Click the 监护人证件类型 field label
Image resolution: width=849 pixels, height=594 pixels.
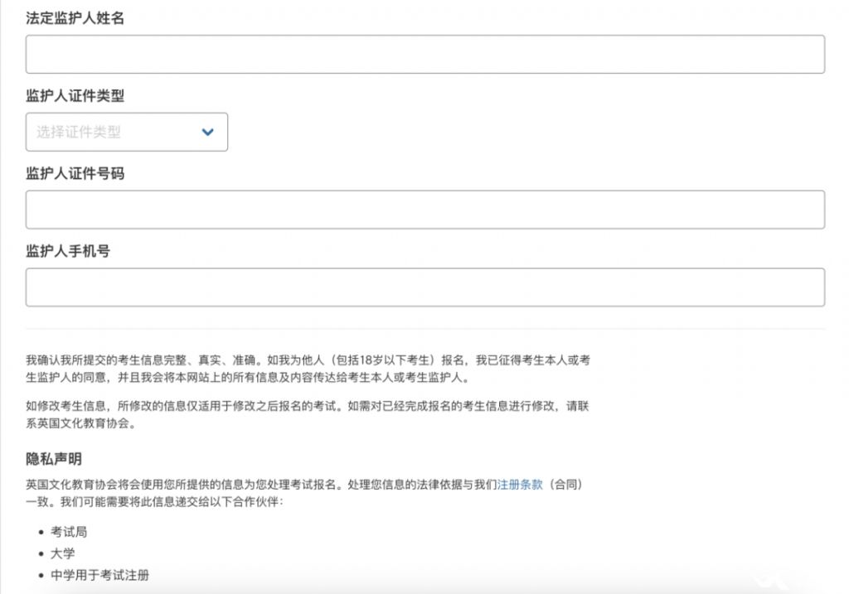[x=75, y=96]
